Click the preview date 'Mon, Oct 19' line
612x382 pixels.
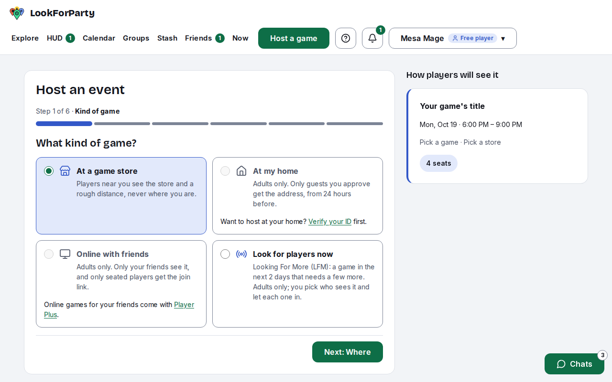(x=471, y=125)
